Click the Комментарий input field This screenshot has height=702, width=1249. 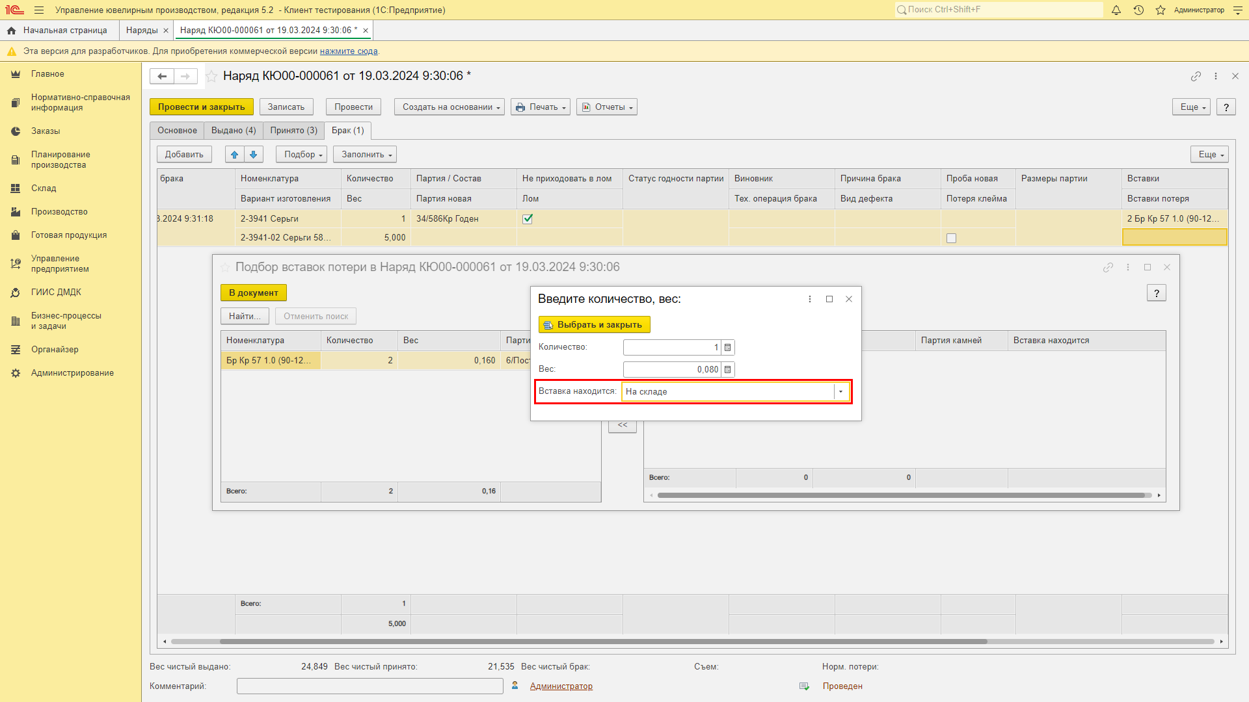(x=370, y=686)
